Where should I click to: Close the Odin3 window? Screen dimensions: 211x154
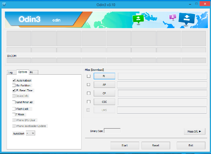pyautogui.click(x=205, y=4)
